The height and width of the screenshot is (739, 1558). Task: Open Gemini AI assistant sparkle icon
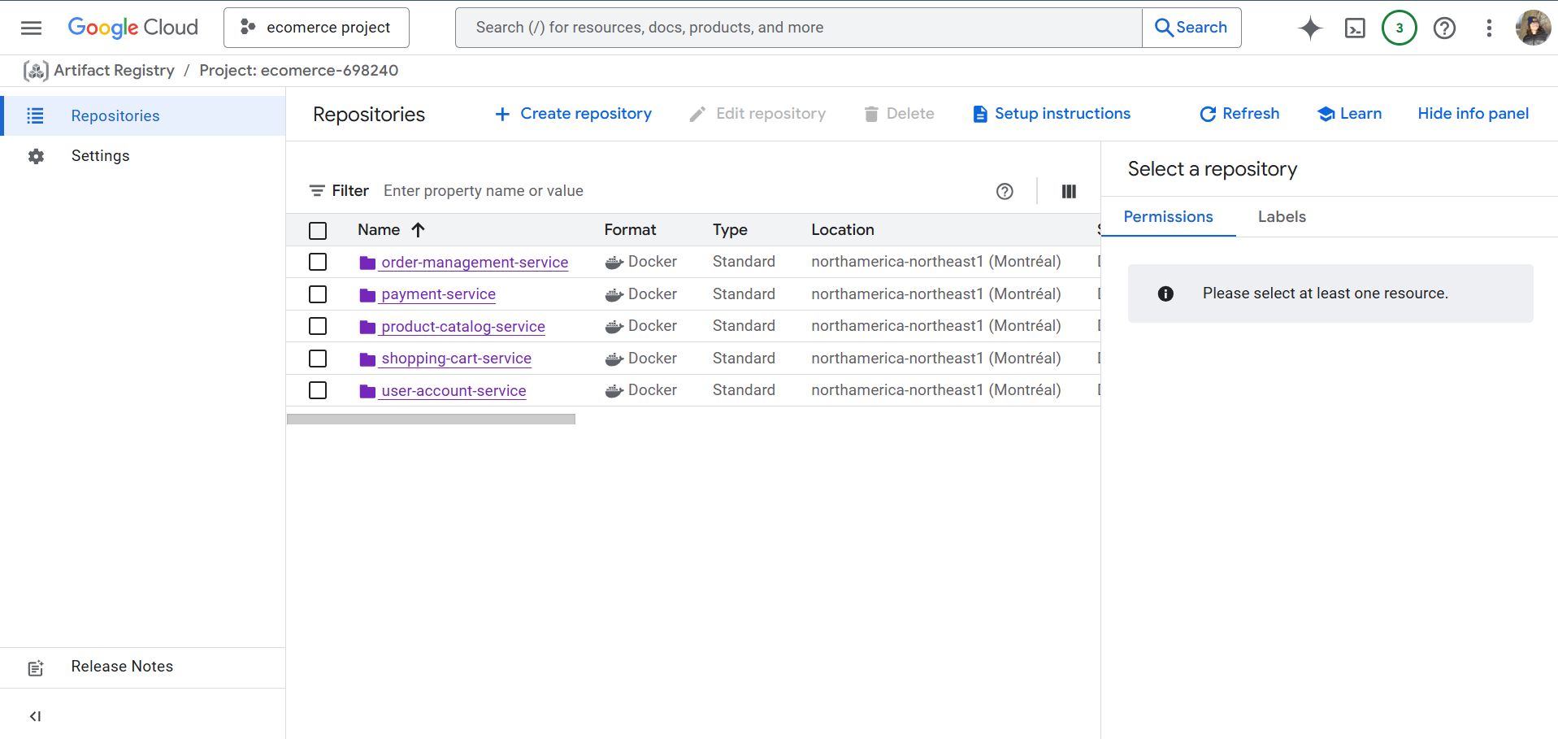1309,28
